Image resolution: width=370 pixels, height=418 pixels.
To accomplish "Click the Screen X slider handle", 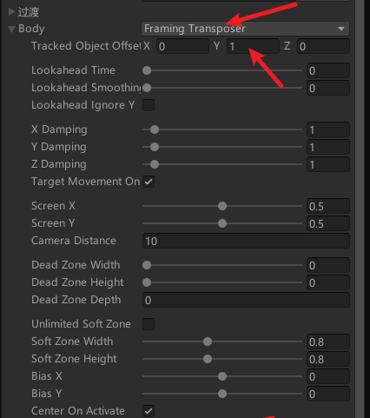I will tap(222, 206).
